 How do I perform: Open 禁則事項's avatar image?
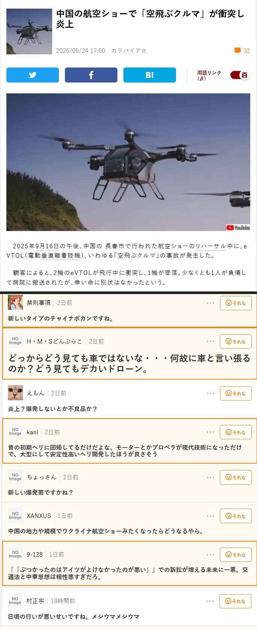[x=15, y=302]
